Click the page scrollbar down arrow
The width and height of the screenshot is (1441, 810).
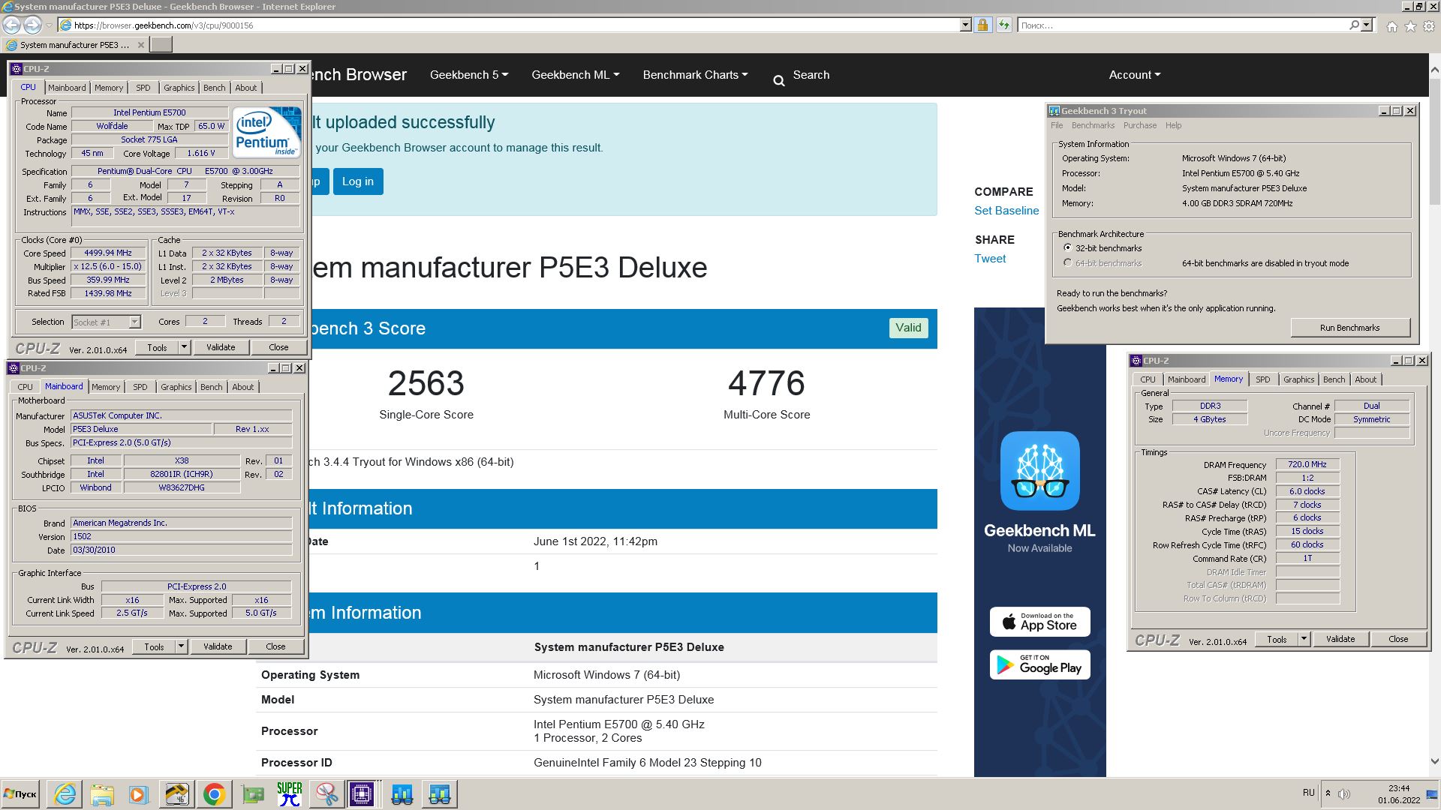pos(1434,760)
